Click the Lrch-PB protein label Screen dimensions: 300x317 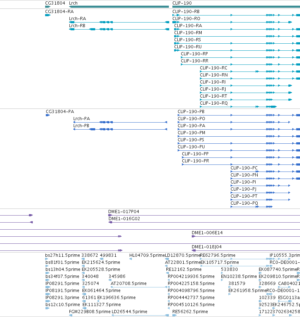point(81,126)
